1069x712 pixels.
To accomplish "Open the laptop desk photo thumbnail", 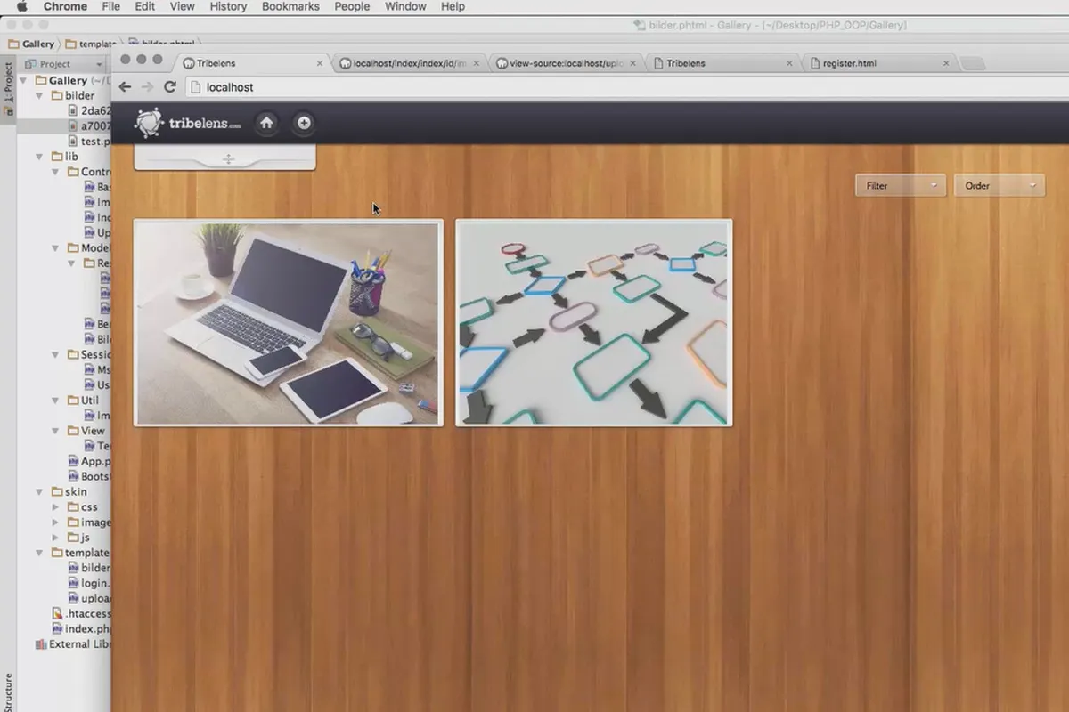I will coord(288,323).
